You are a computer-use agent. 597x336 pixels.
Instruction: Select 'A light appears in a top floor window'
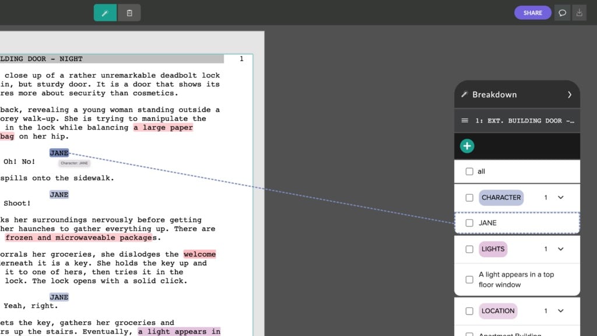[517, 279]
